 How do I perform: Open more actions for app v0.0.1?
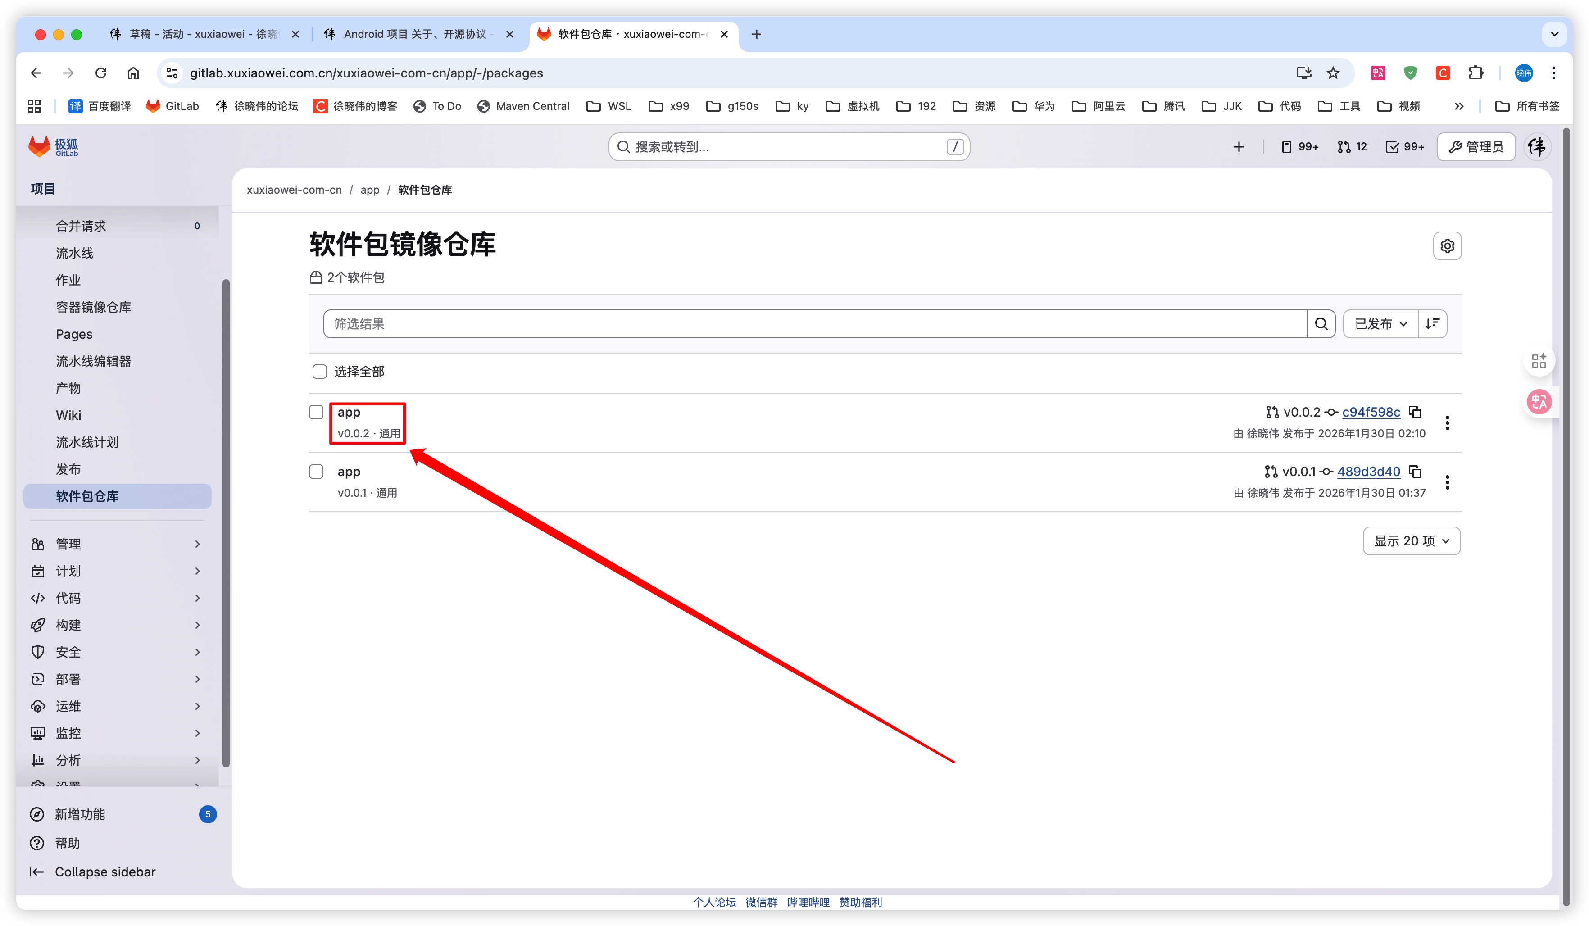click(x=1447, y=482)
